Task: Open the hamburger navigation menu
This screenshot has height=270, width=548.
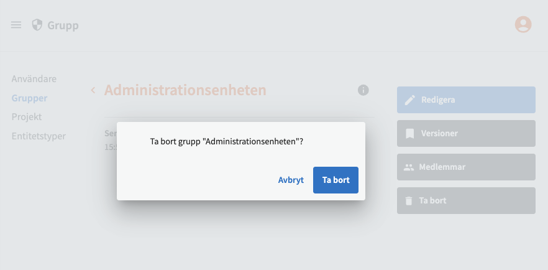Action: coord(16,25)
